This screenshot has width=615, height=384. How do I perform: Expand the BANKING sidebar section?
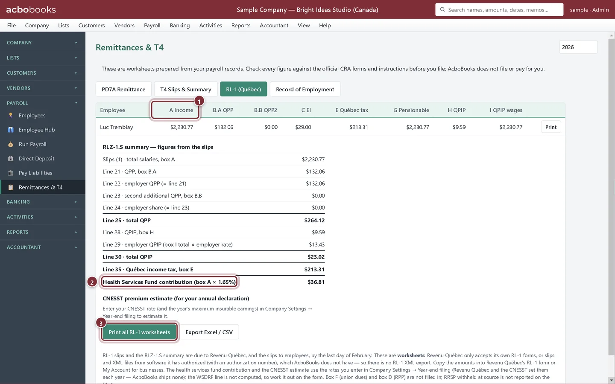tap(43, 202)
